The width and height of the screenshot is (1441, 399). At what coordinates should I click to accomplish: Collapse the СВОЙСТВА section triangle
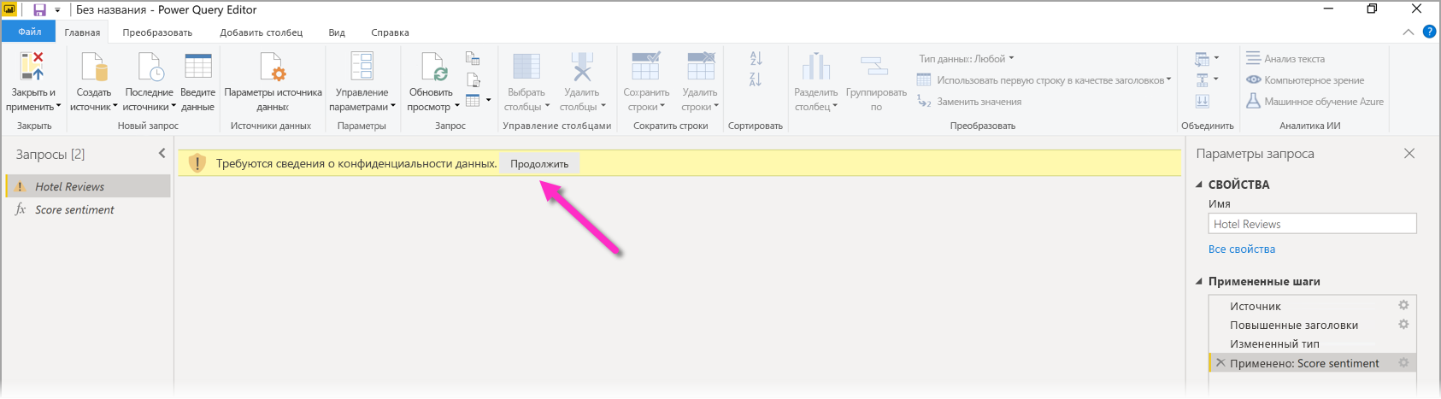pyautogui.click(x=1199, y=185)
